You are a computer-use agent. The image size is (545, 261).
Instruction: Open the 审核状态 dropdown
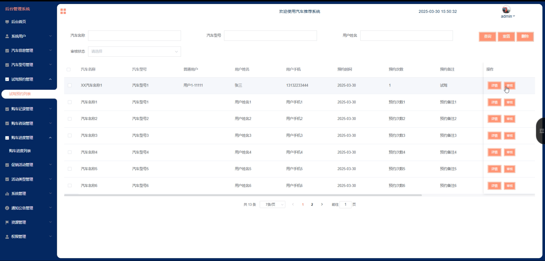coord(134,52)
